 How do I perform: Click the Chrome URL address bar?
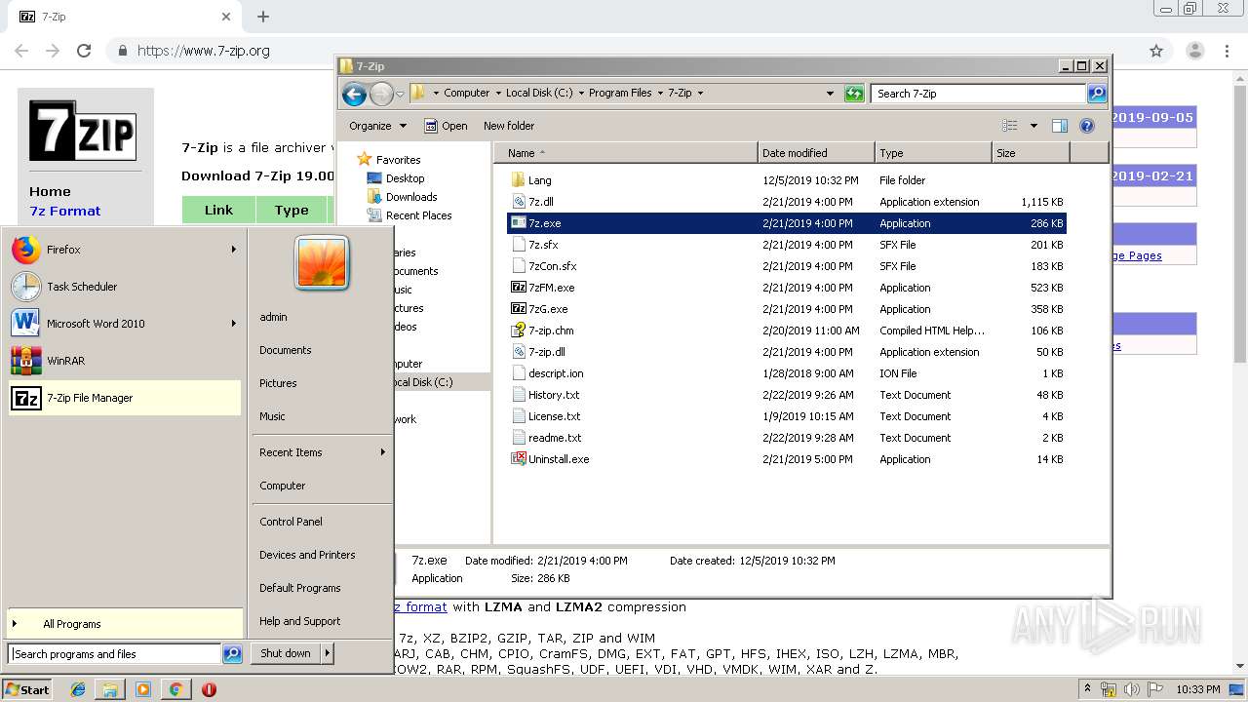[624, 51]
